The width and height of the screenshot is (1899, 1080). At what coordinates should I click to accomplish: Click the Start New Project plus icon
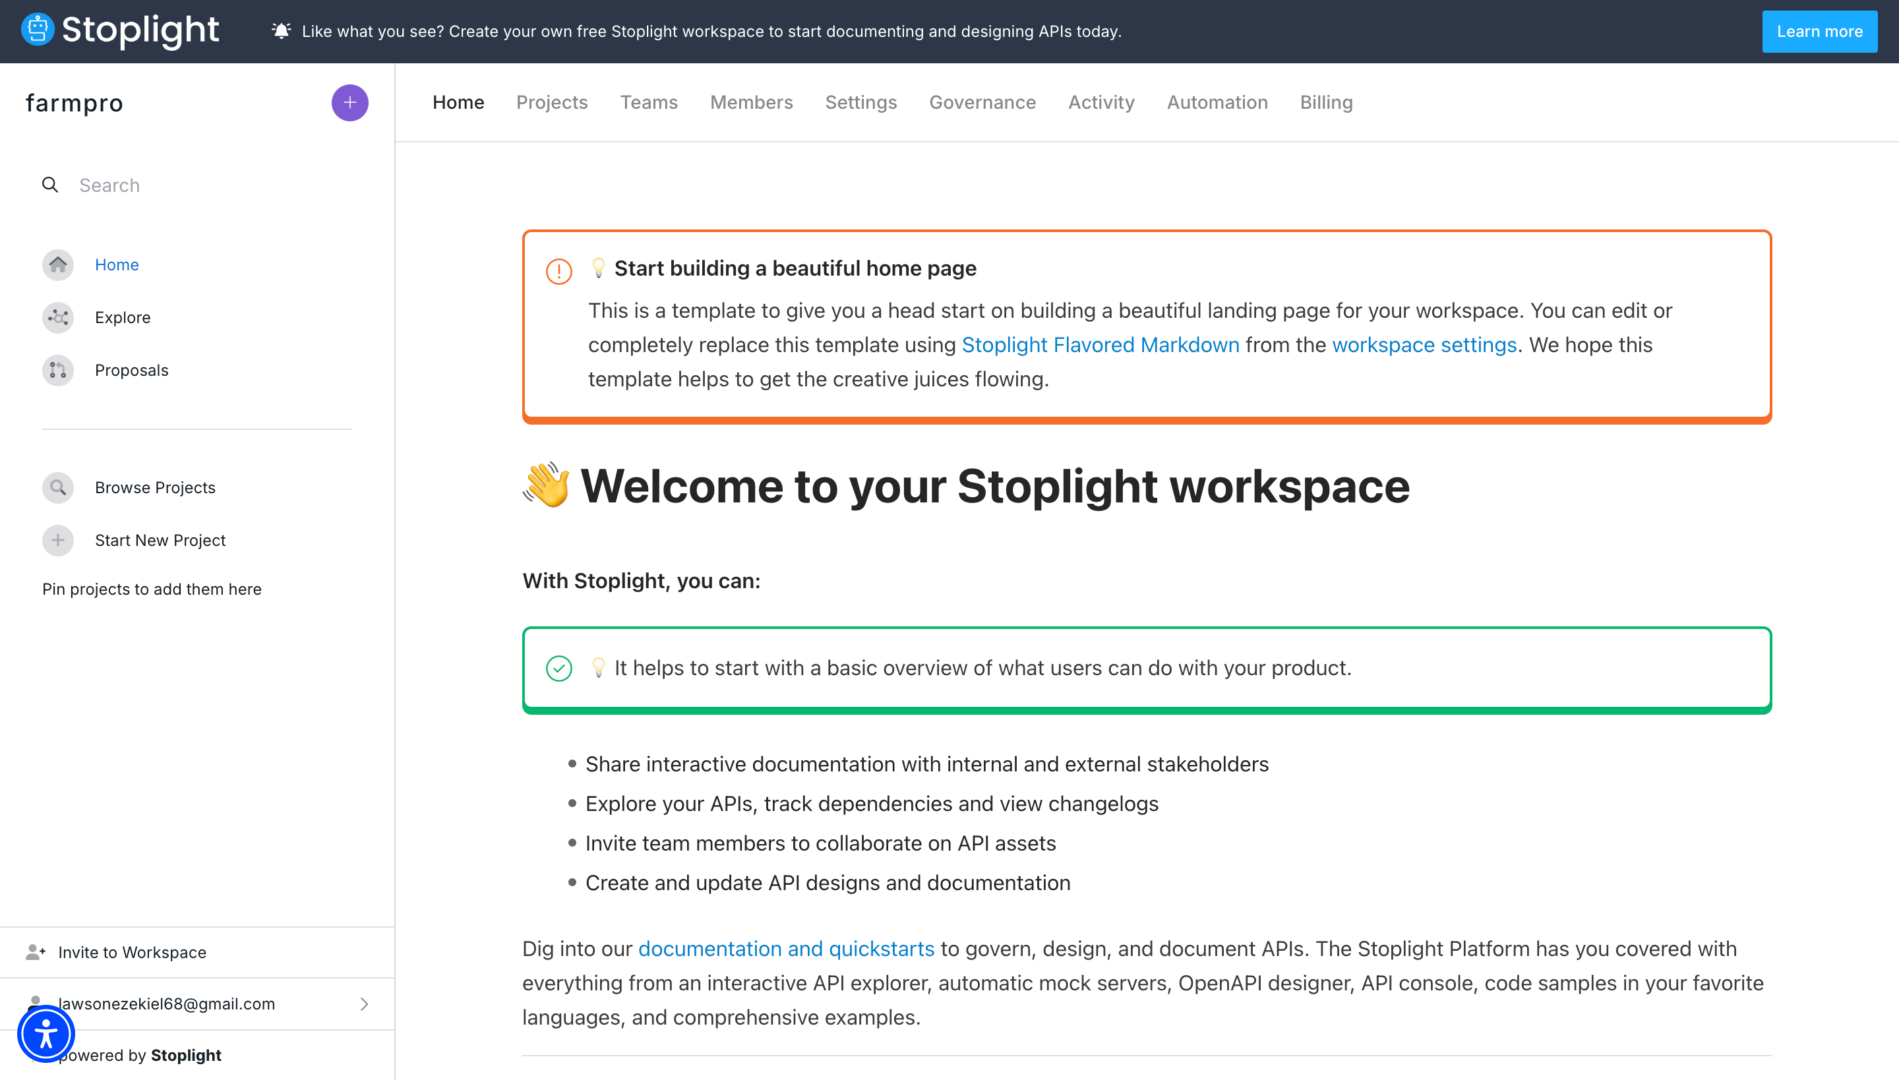point(58,540)
